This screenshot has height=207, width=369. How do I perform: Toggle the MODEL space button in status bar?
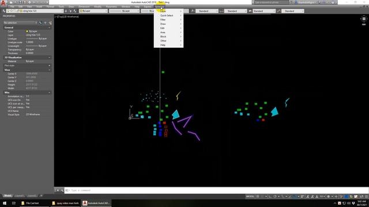(x=250, y=197)
